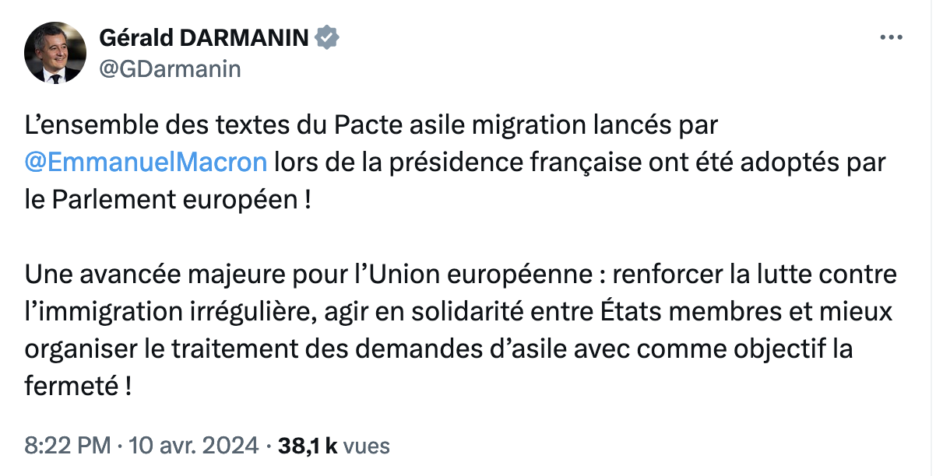The image size is (936, 476).
Task: Open the 38,1 k view count
Action: click(307, 446)
